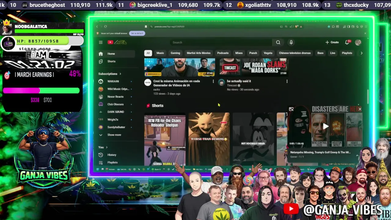
Task: Open the Club Obscura subscription
Action: point(116,104)
